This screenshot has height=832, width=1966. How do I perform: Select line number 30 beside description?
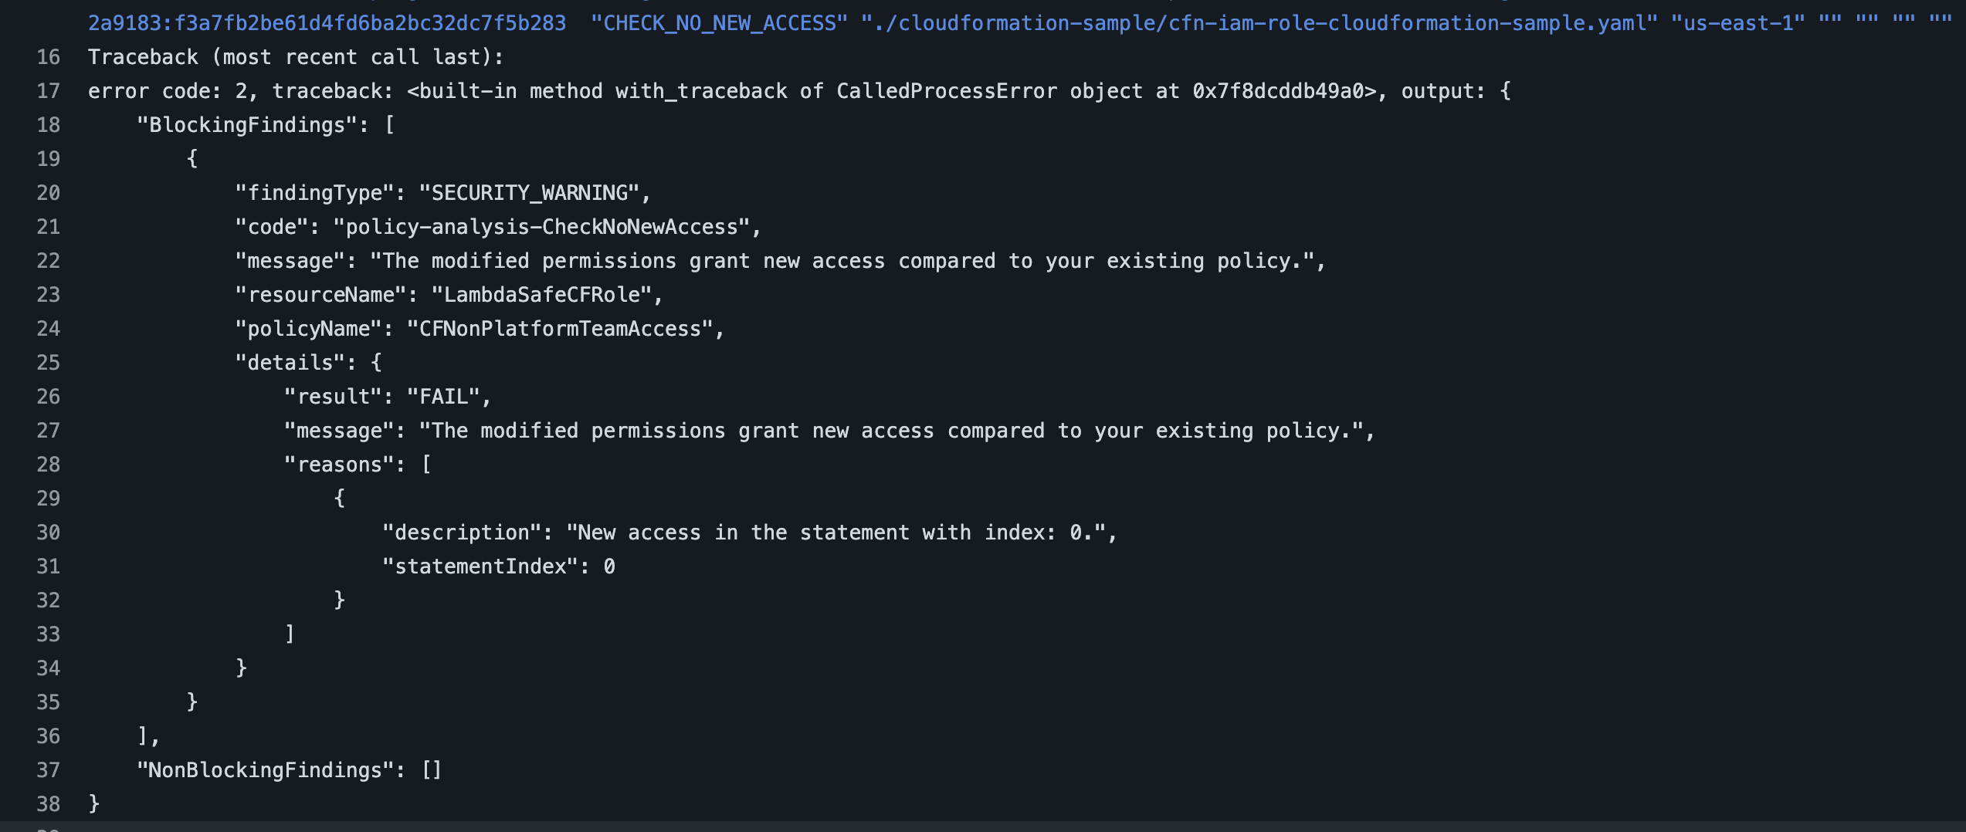(48, 533)
